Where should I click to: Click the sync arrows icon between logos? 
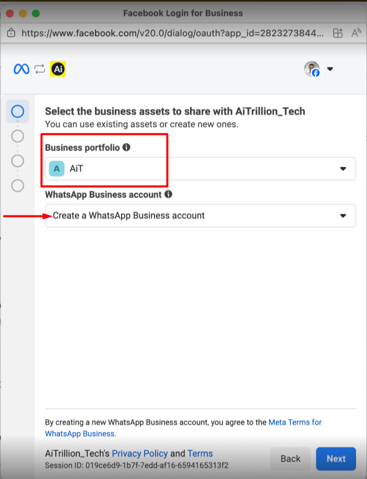40,69
